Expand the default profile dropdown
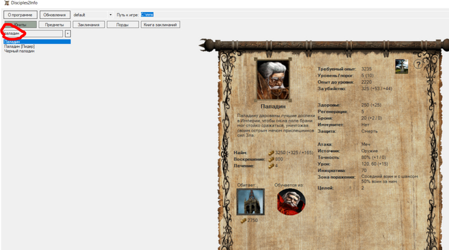Viewport: 449px width, 250px height. click(110, 15)
